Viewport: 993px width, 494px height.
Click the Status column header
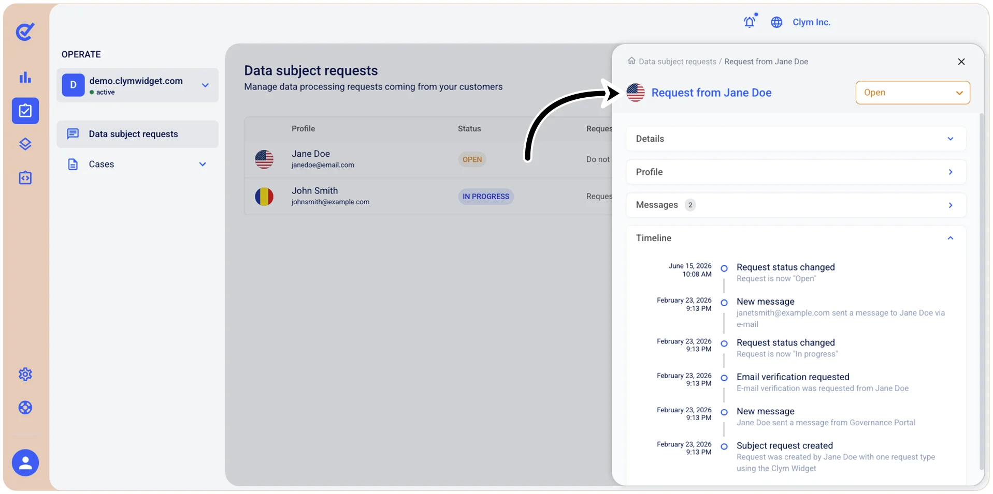coord(469,129)
